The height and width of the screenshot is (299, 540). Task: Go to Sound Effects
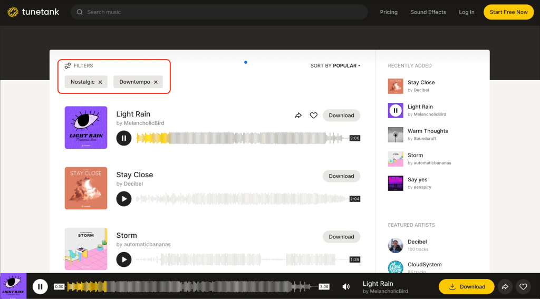coord(428,12)
